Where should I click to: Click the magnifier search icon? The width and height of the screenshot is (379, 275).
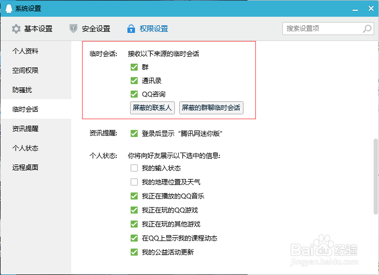367,29
